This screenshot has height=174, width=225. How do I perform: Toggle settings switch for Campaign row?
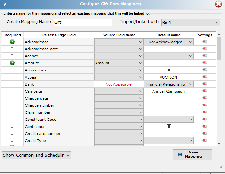(205, 91)
